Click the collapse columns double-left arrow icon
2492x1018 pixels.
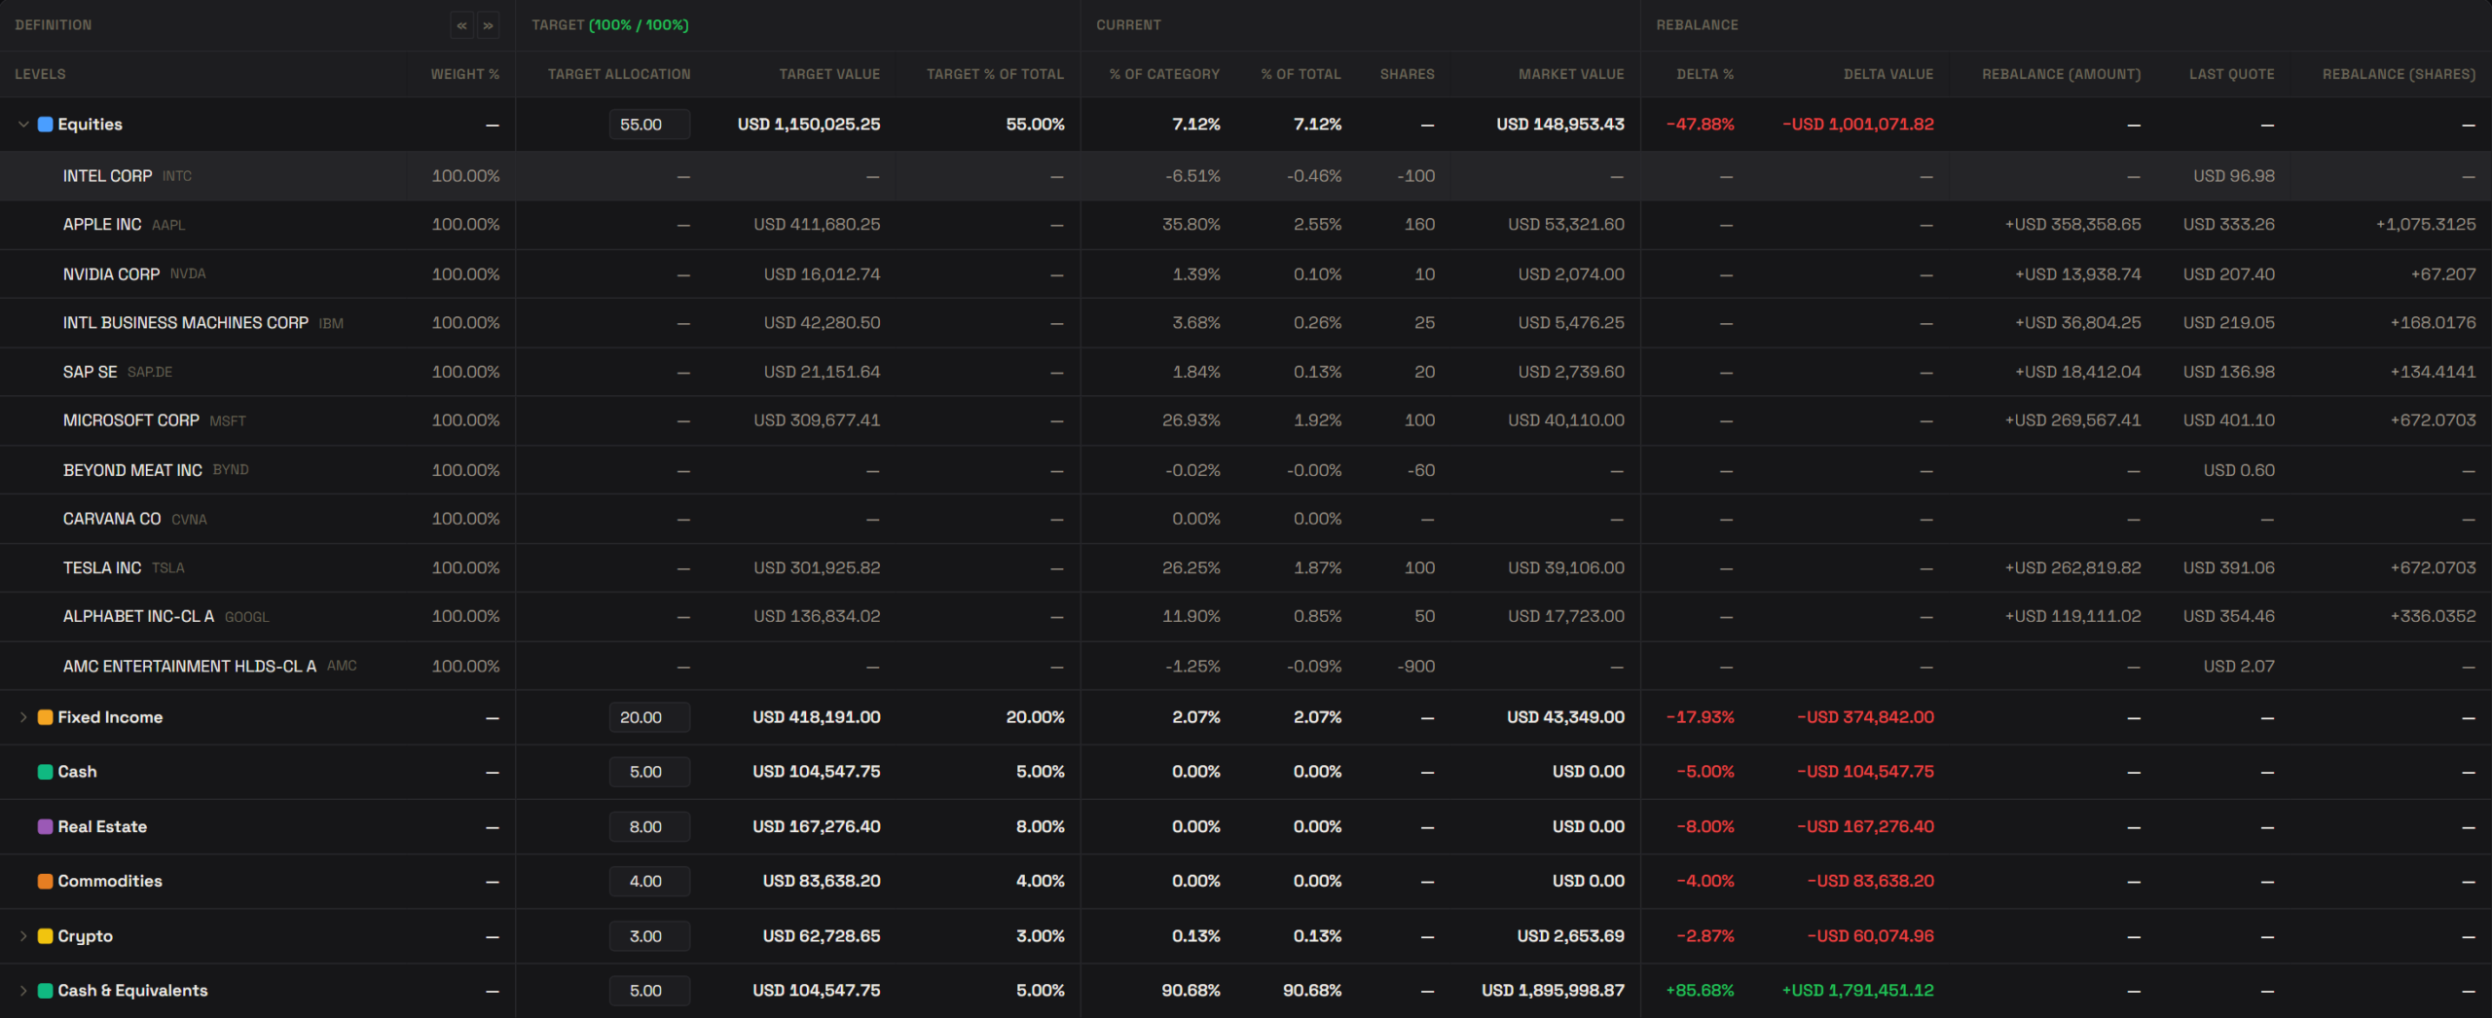click(x=461, y=25)
